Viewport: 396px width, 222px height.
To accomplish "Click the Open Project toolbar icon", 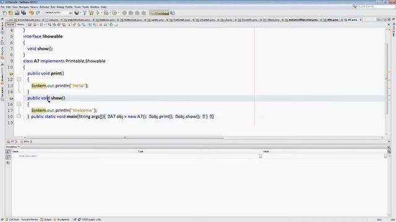I will point(17,12).
